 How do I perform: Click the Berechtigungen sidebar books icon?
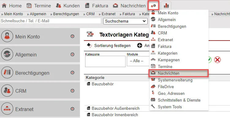[x=7, y=73]
